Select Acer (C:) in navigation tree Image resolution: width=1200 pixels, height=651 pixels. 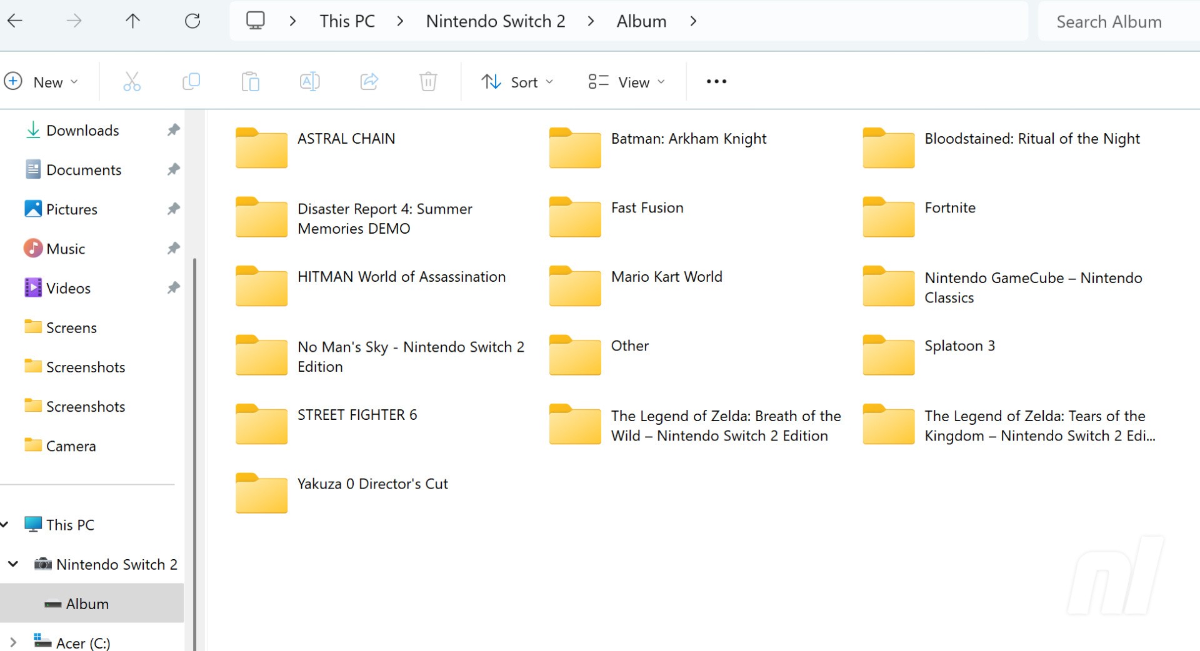(x=82, y=642)
